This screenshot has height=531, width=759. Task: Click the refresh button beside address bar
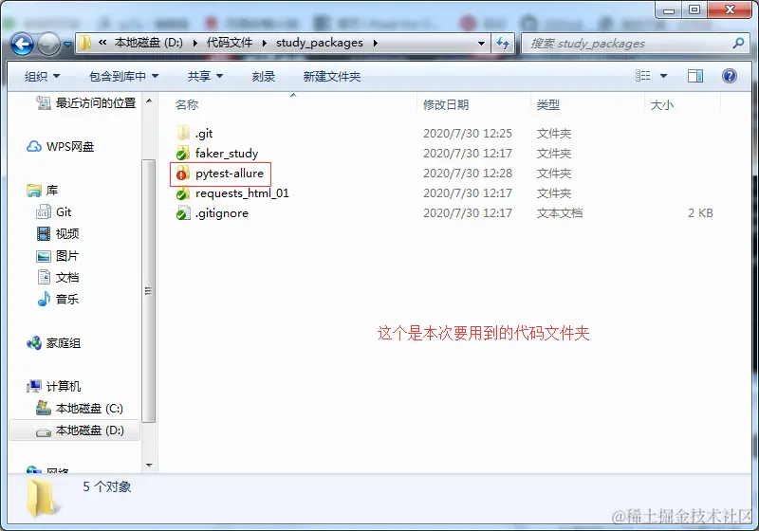503,44
